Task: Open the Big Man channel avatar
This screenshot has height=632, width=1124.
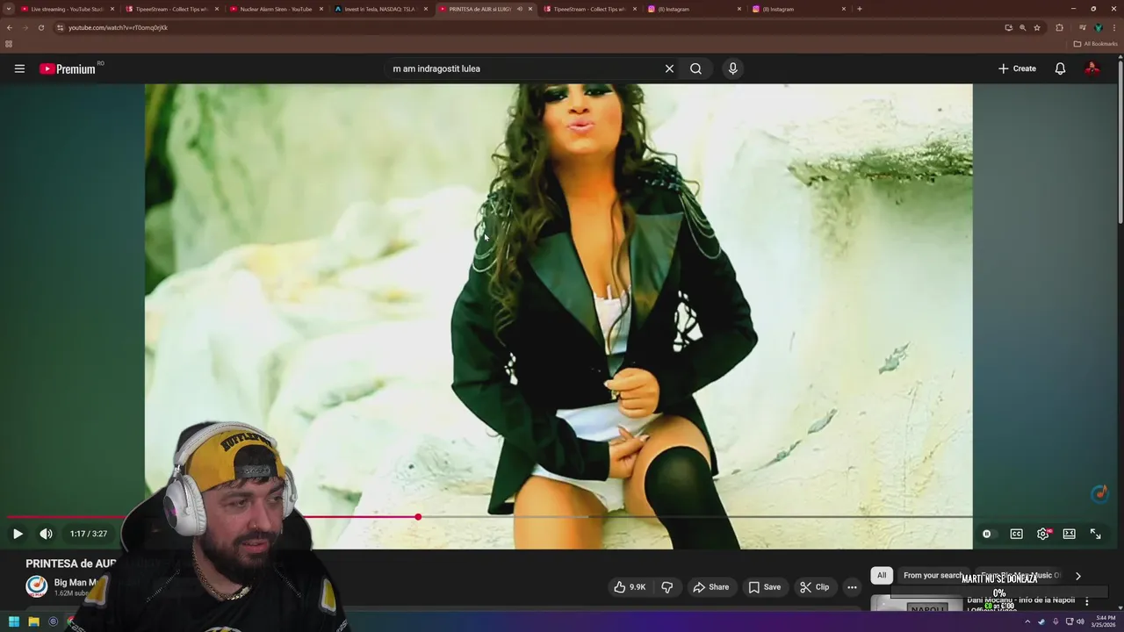Action: point(36,586)
